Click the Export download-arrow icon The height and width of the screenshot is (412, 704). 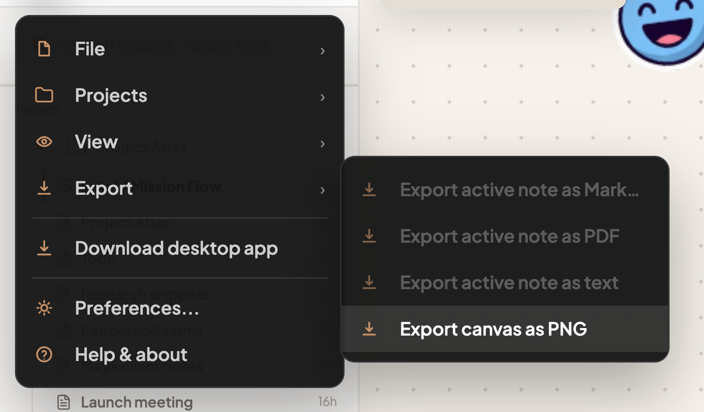[x=44, y=188]
